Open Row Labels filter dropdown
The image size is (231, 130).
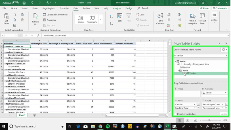pyautogui.click(x=29, y=43)
